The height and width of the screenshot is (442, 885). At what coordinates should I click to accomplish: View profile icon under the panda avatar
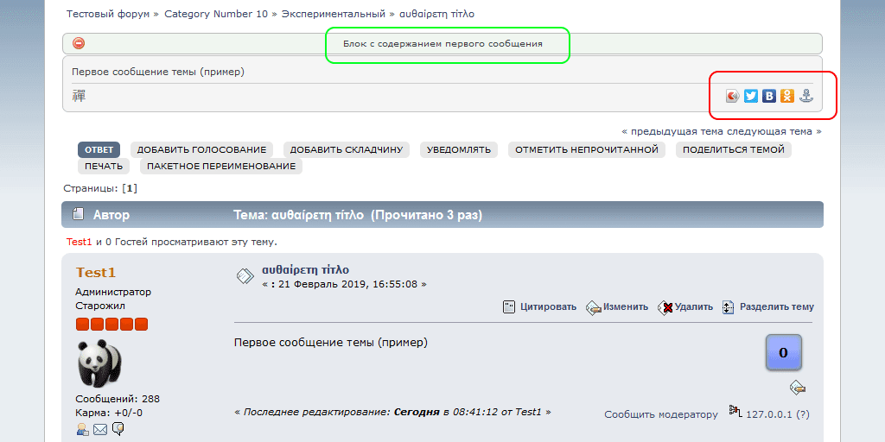(83, 429)
